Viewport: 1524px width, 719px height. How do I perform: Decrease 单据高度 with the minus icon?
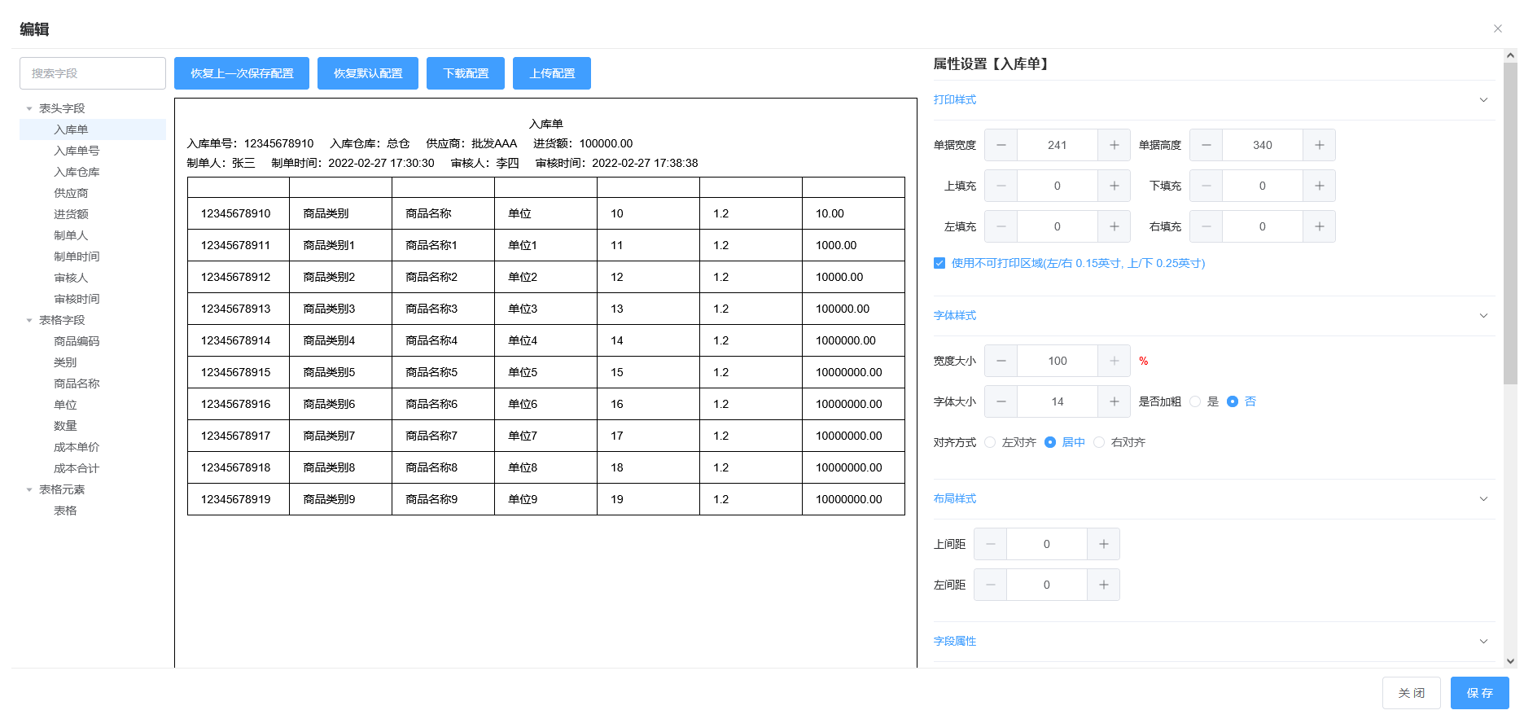click(x=1206, y=145)
